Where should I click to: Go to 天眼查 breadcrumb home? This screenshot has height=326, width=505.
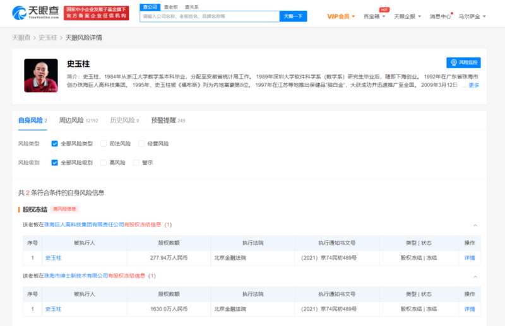click(21, 38)
